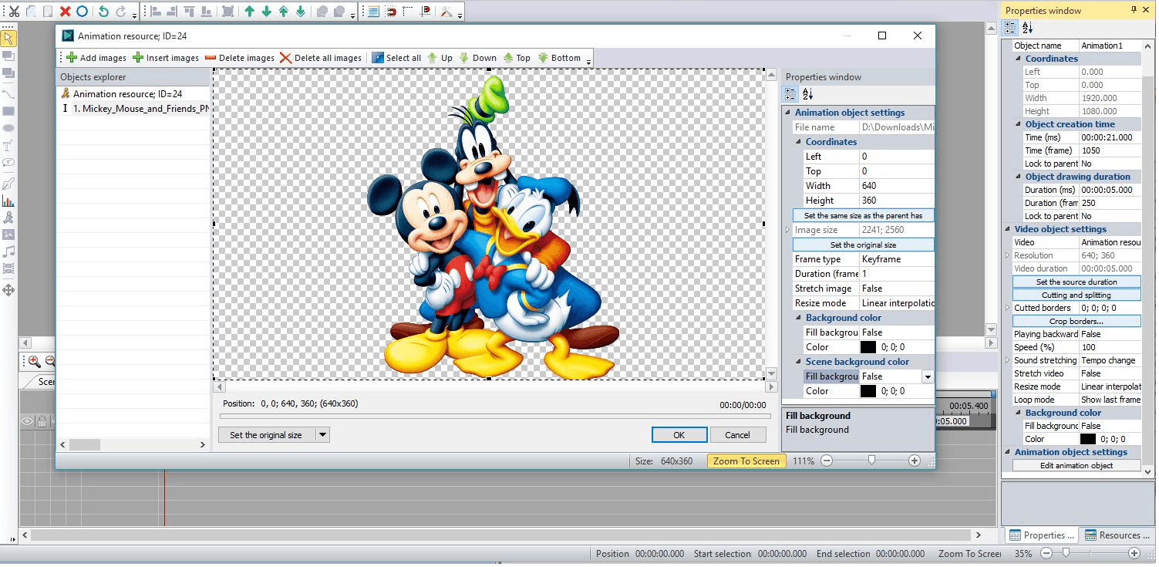Screen dimensions: 1159x567
Task: Click Set the same size as the parent has
Action: [x=863, y=215]
